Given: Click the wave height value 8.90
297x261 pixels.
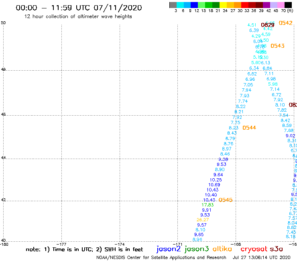Looking at the screenshot, I should click(220, 169).
